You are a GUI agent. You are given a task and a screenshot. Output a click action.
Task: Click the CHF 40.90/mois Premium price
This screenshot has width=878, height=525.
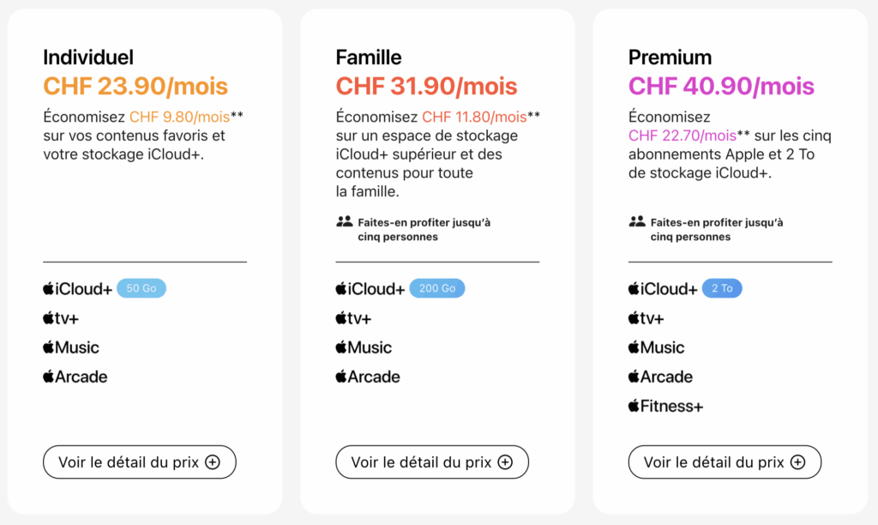(x=721, y=86)
